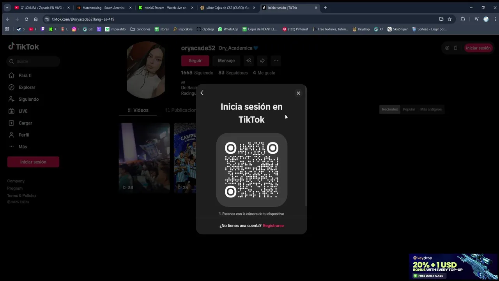Open the Mensaje button on the profile

226,60
